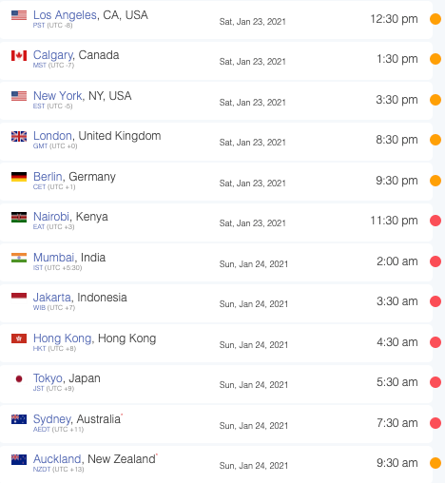Click the Japan flag beside Tokyo
The width and height of the screenshot is (445, 483).
[x=19, y=378]
